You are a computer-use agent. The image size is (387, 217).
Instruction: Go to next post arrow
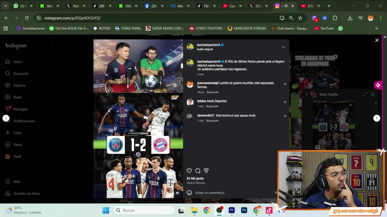coord(377,118)
